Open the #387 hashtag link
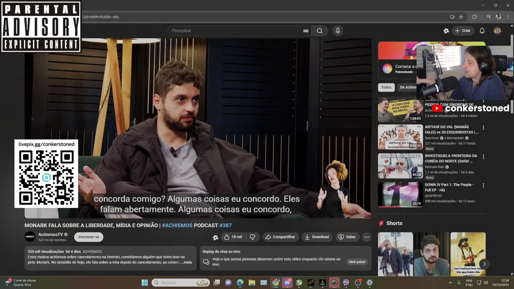This screenshot has height=289, width=514. click(226, 226)
